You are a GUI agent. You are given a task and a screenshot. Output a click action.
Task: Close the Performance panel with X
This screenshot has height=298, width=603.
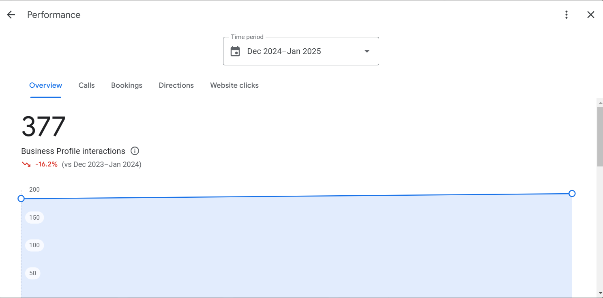pos(591,15)
